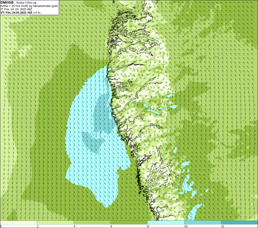Click the "6" label on the wind scale

coord(111,226)
